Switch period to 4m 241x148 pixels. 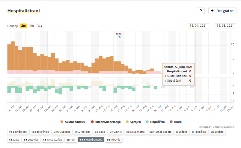(x=31, y=26)
